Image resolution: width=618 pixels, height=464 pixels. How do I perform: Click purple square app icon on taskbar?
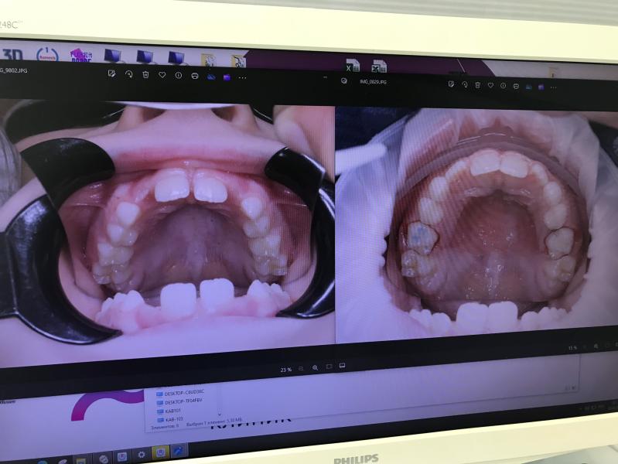(122, 456)
